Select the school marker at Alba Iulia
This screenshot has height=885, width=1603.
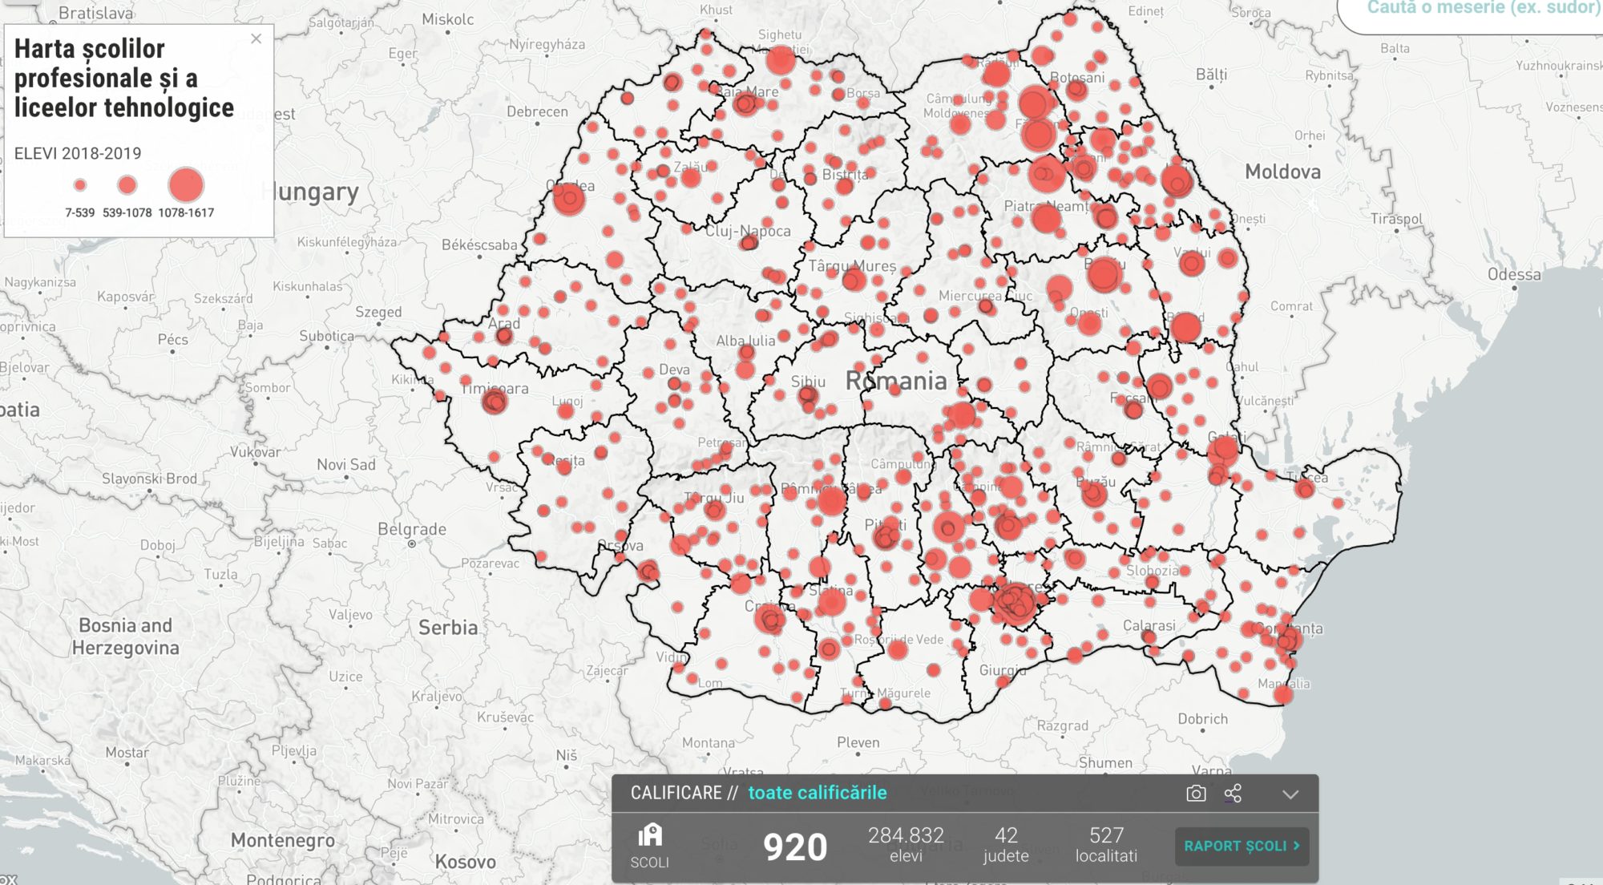pos(747,352)
